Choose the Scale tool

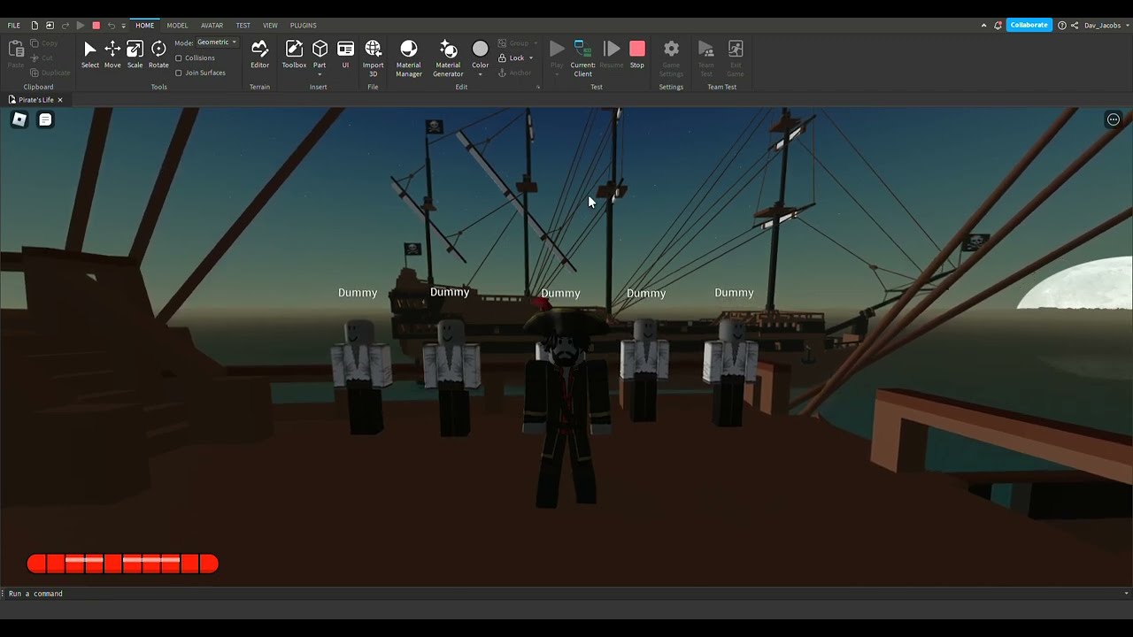click(x=135, y=54)
